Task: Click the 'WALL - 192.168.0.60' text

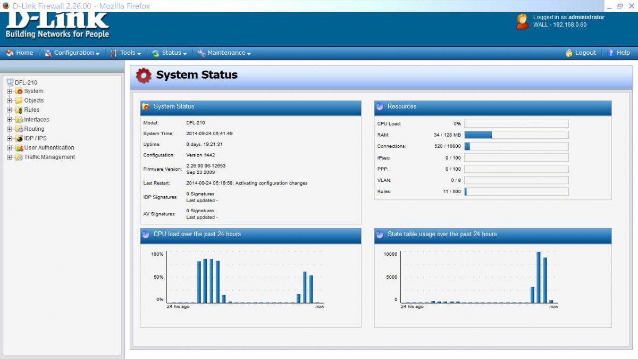Action: 560,25
